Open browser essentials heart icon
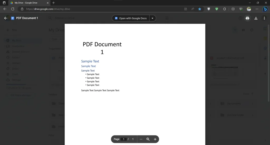Image resolution: width=270 pixels, height=145 pixels. click(x=241, y=9)
